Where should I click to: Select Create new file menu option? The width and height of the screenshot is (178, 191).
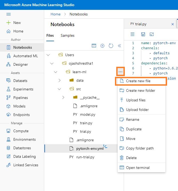pos(138,81)
